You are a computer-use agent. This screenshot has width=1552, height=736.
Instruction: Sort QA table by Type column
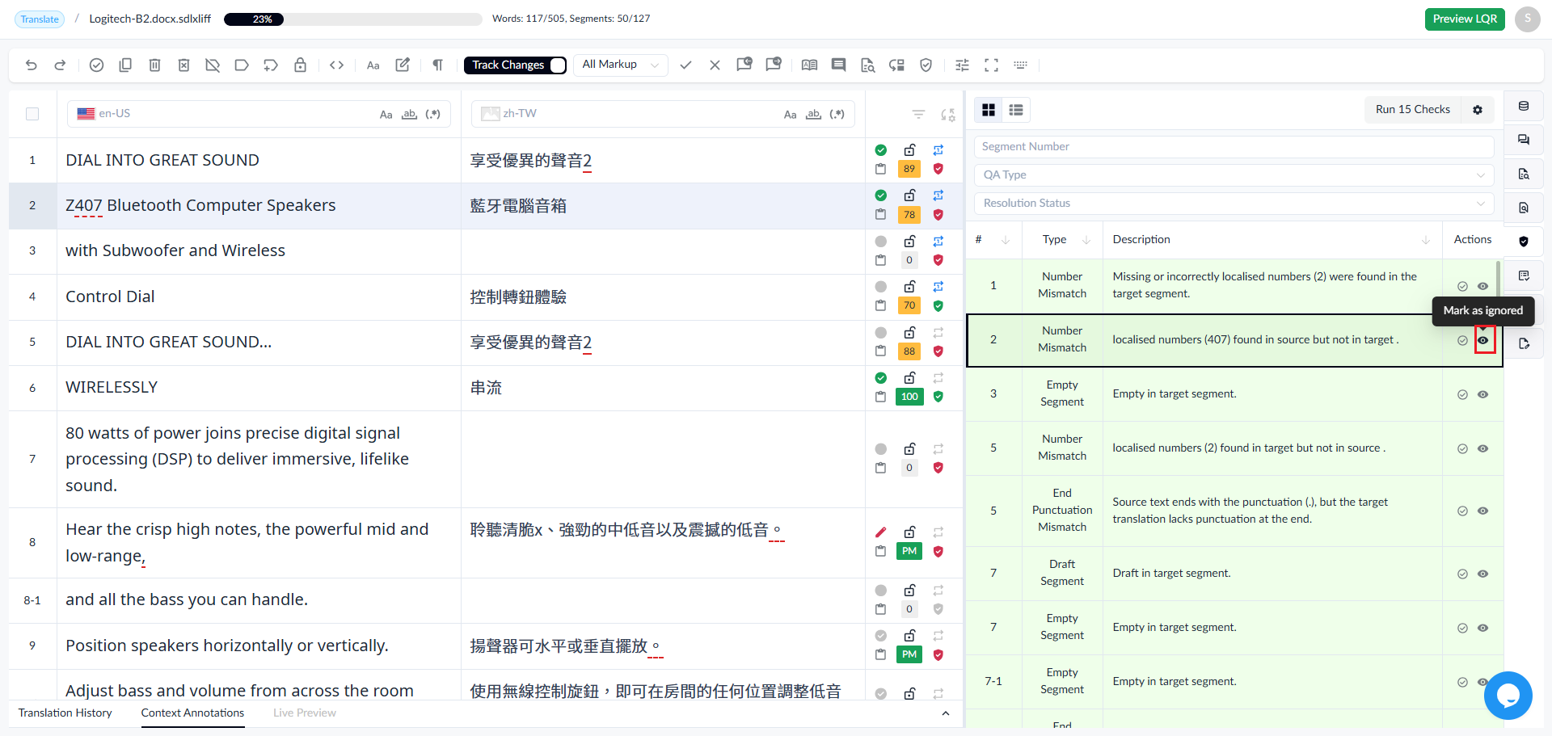coord(1086,240)
